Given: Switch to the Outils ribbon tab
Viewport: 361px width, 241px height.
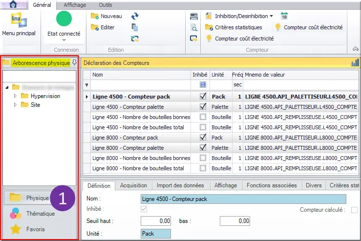Looking at the screenshot, I should click(x=106, y=5).
